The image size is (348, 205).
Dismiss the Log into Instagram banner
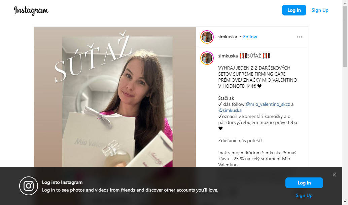[x=334, y=175]
